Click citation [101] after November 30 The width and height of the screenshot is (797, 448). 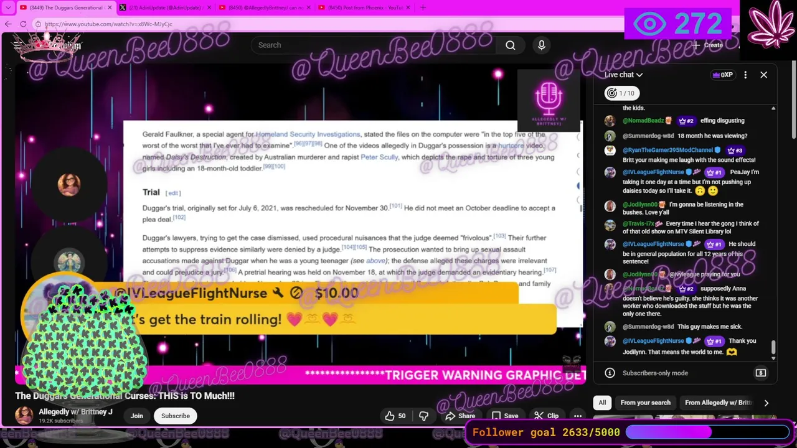point(396,206)
